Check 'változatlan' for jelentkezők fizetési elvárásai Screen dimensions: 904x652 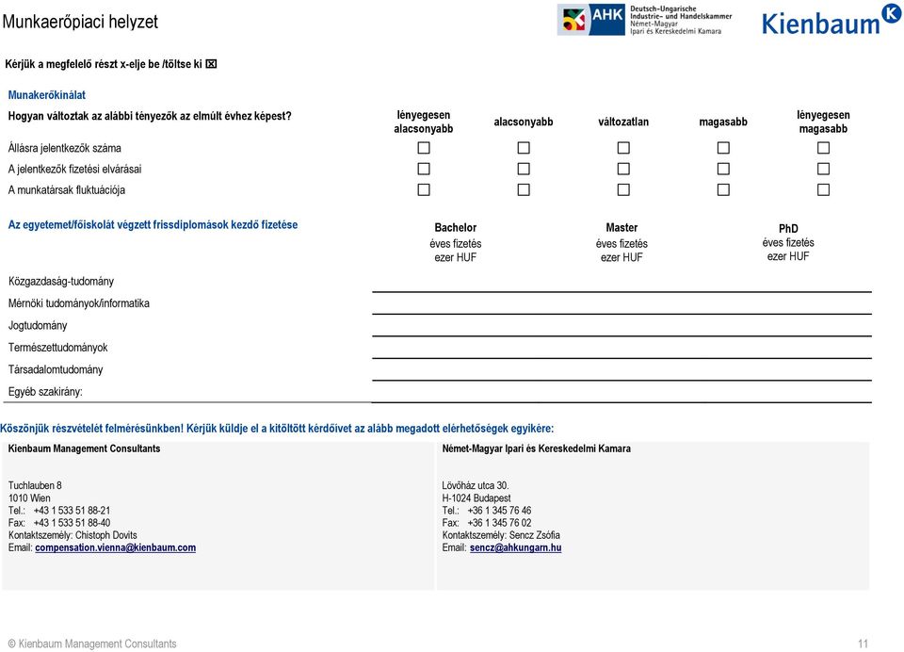(623, 169)
